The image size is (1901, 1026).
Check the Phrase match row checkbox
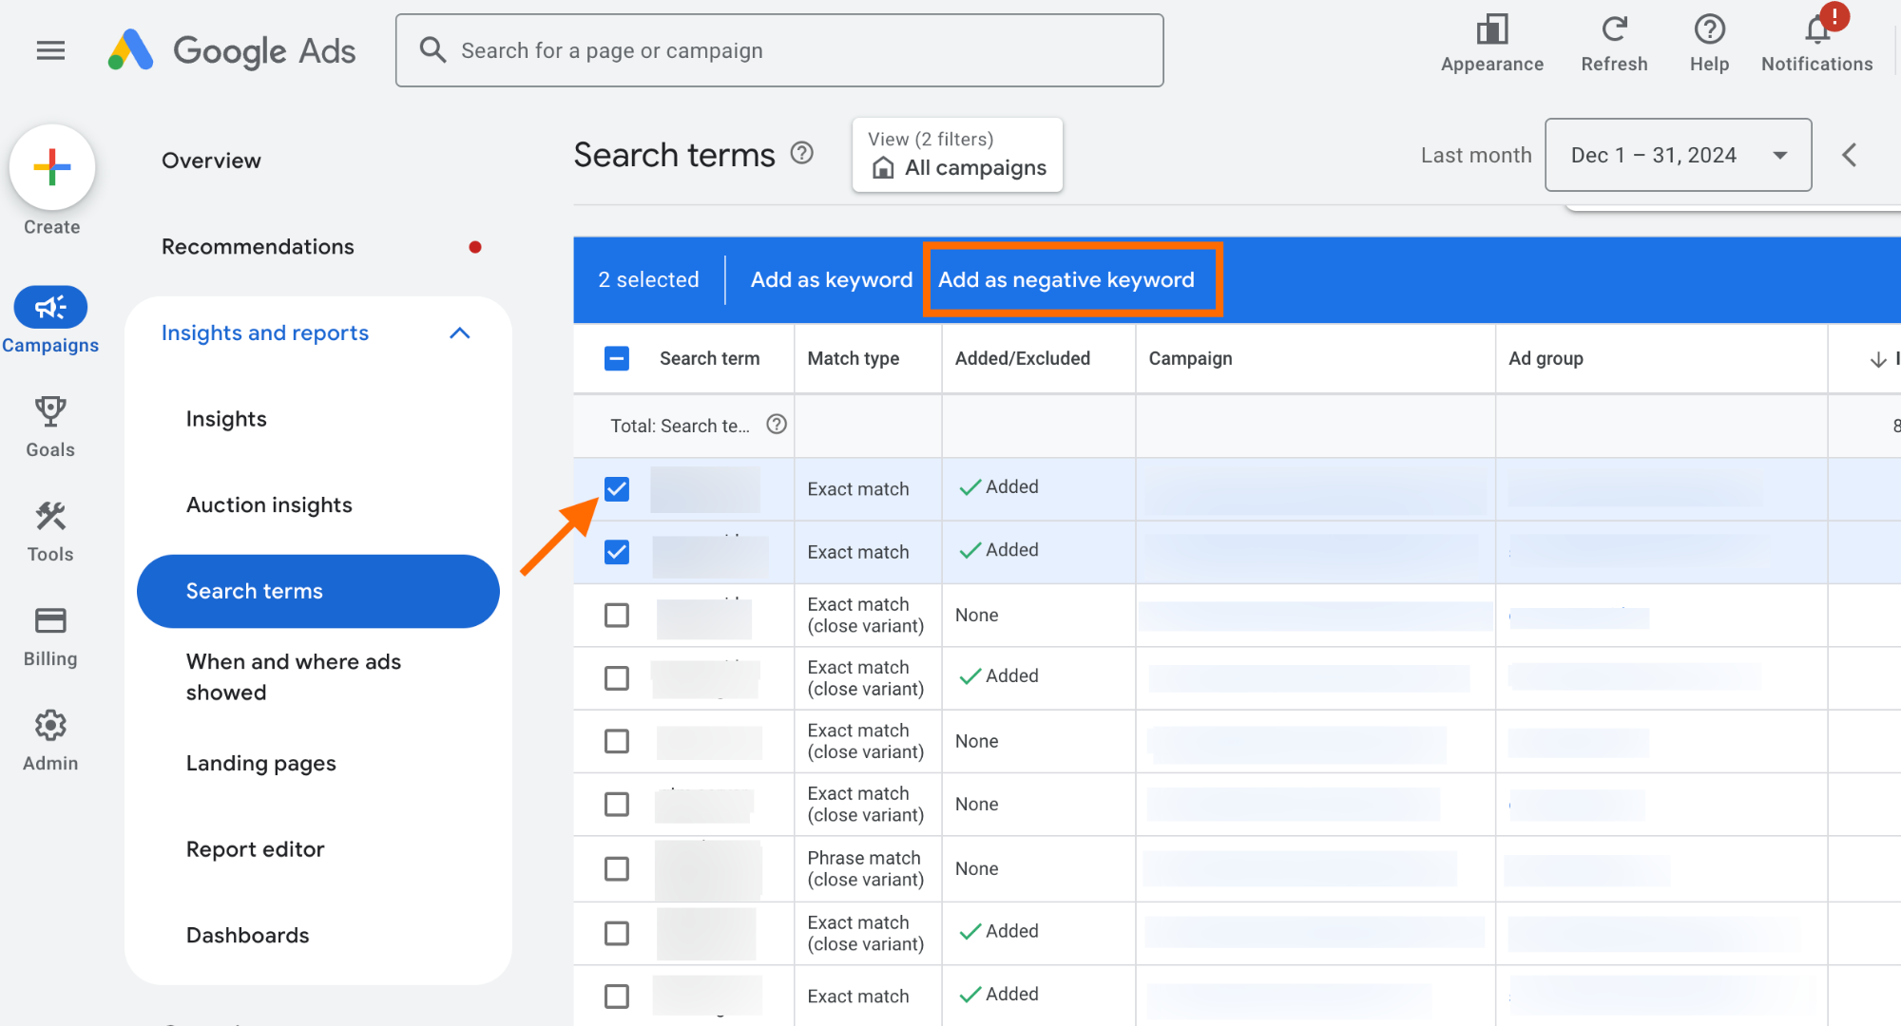click(x=617, y=868)
